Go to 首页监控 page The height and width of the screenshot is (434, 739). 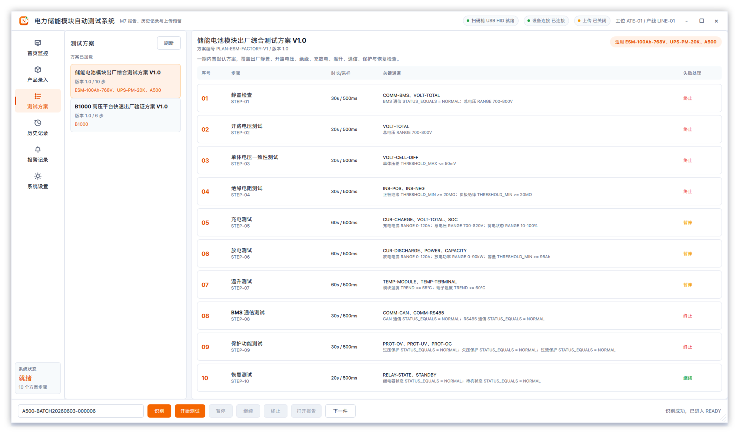(x=38, y=48)
